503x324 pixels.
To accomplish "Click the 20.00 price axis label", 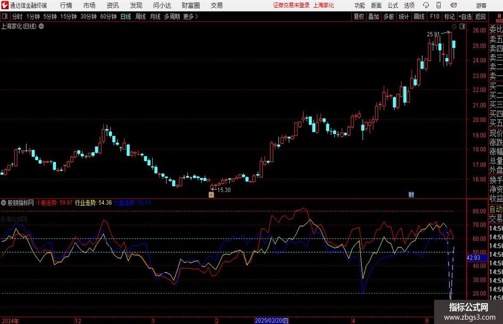I will 479,120.
